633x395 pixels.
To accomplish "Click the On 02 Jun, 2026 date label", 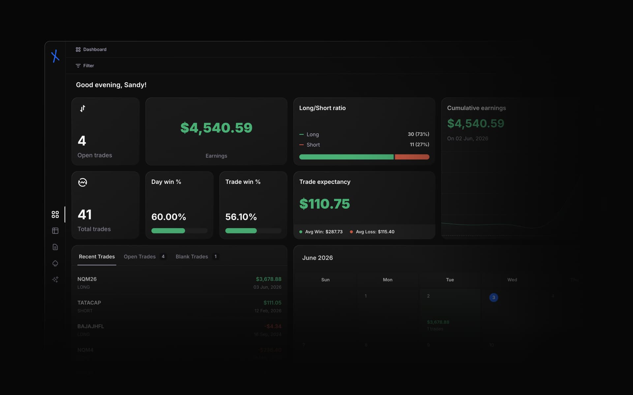I will tap(467, 139).
